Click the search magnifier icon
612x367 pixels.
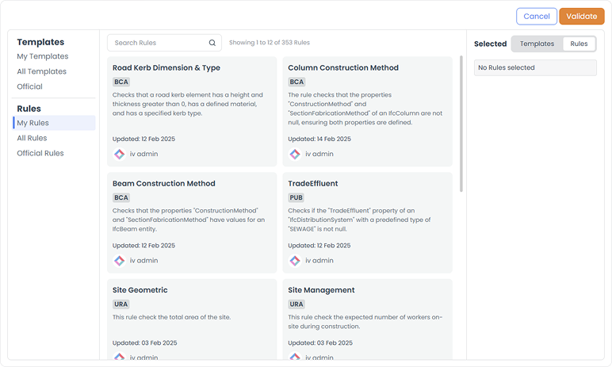tap(212, 43)
